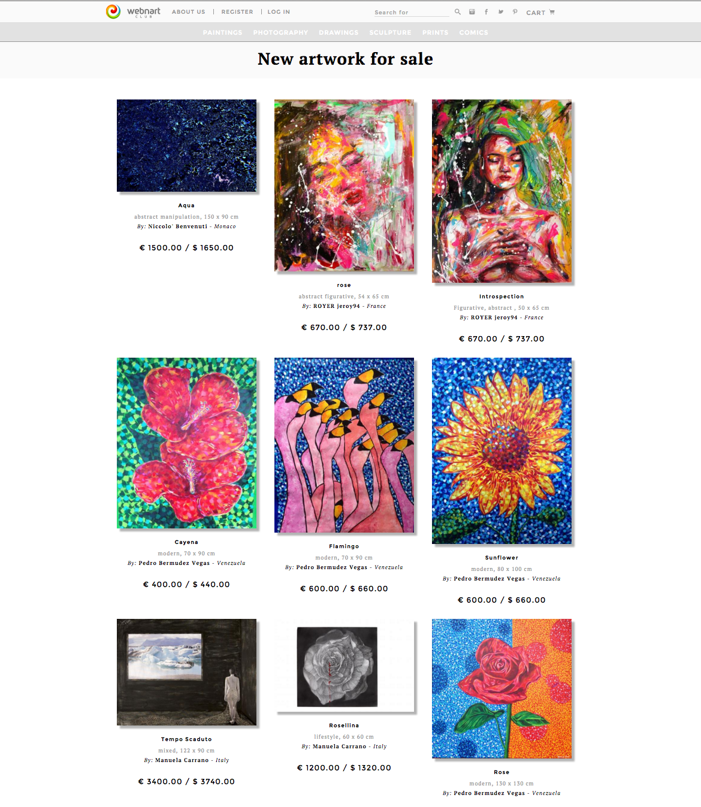Focus the 'Search for' input field
The width and height of the screenshot is (701, 807).
pos(411,12)
